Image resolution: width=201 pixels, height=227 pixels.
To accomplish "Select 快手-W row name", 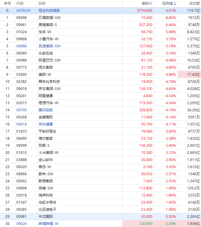I will pyautogui.click(x=45, y=32).
